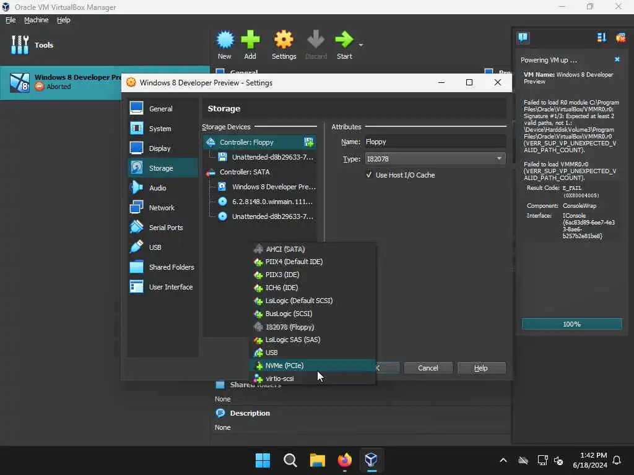Choose LsiLogic (Default SCSI) controller option
The width and height of the screenshot is (634, 475).
[313, 301]
